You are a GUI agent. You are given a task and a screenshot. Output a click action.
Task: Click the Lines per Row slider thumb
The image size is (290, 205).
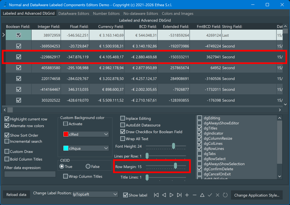pos(147,156)
